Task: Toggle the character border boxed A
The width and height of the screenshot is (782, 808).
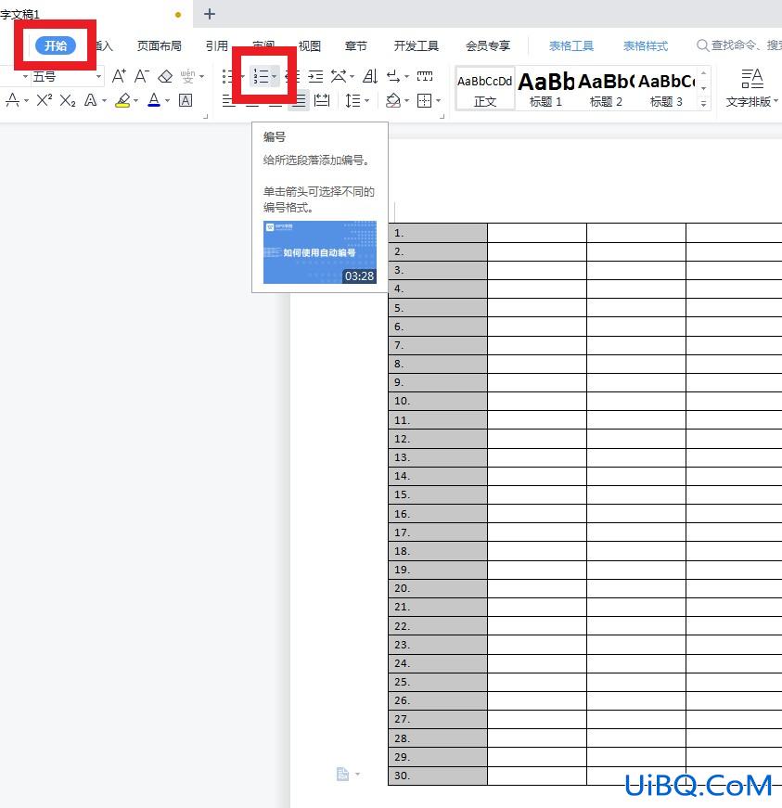Action: (186, 100)
